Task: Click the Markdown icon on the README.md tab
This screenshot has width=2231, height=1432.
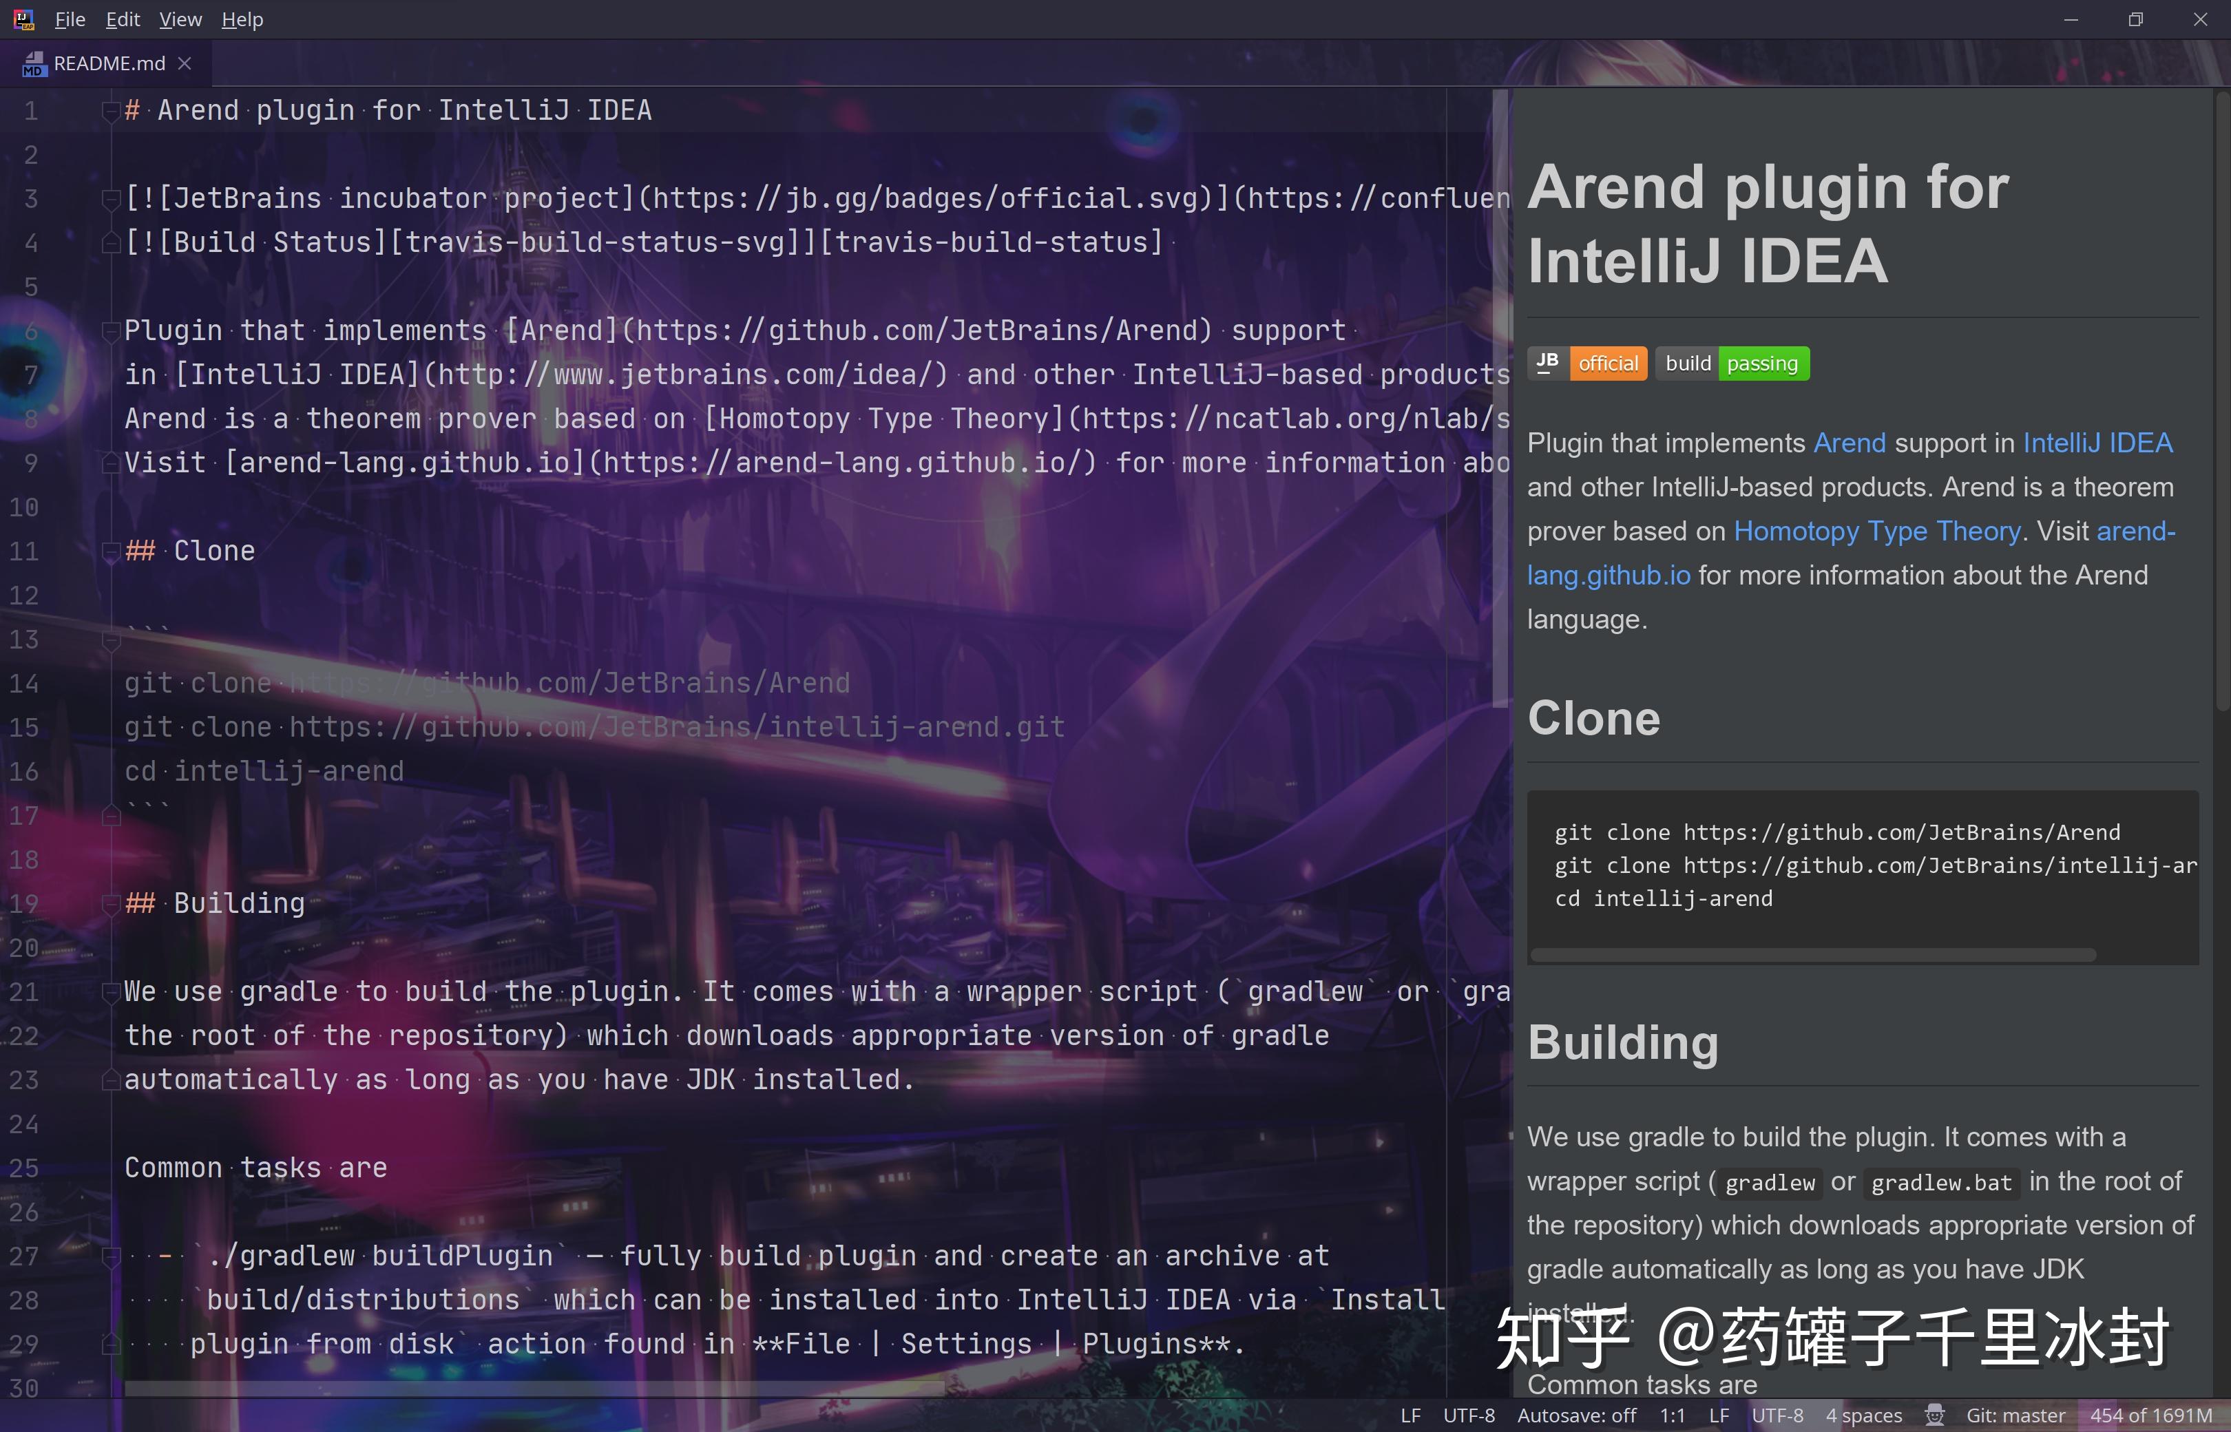Action: pos(34,63)
